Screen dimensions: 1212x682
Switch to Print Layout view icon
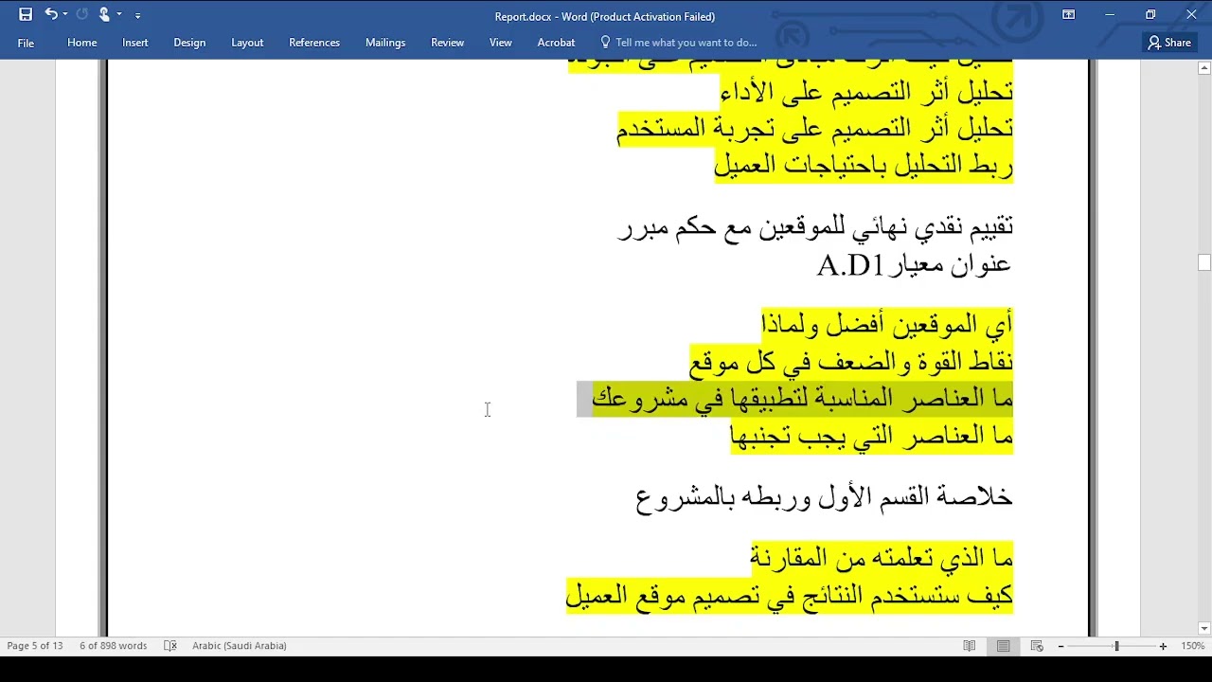[1004, 646]
